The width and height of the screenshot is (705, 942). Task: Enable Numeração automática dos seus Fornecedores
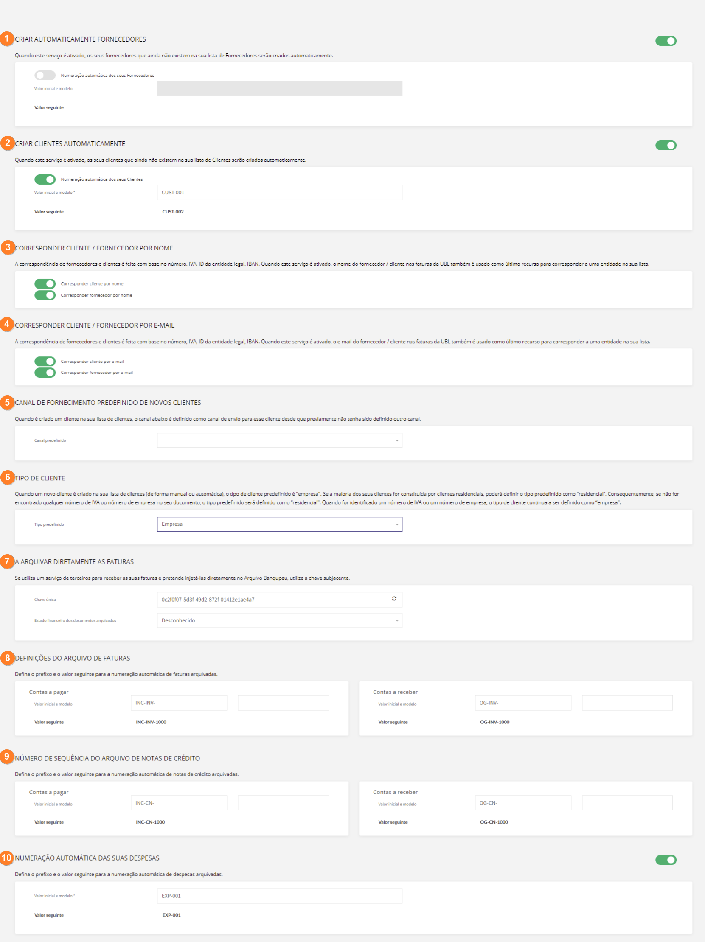click(45, 76)
